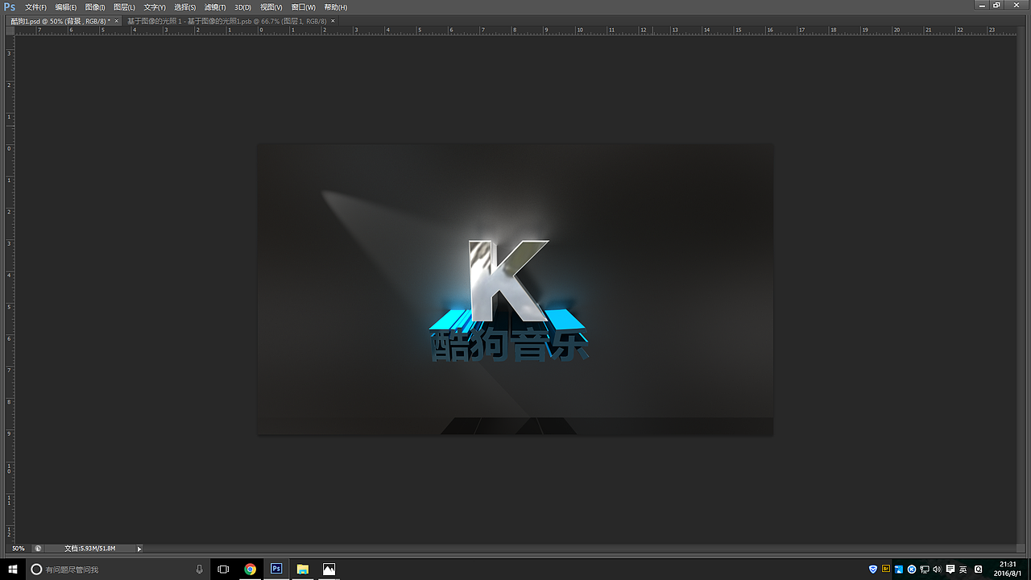The image size is (1031, 580).
Task: Open the 滤镜(T) menu
Action: click(x=216, y=7)
